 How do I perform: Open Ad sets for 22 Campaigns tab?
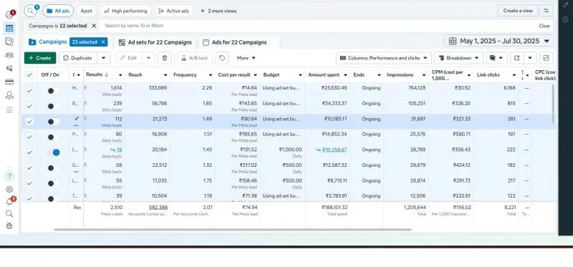[x=155, y=42]
